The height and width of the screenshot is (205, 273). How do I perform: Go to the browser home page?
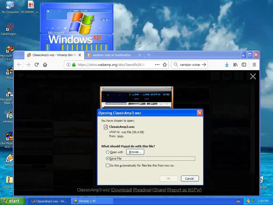[x=45, y=65]
